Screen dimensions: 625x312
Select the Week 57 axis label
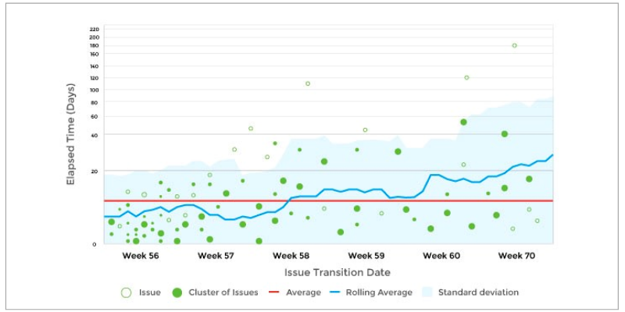[x=216, y=255]
